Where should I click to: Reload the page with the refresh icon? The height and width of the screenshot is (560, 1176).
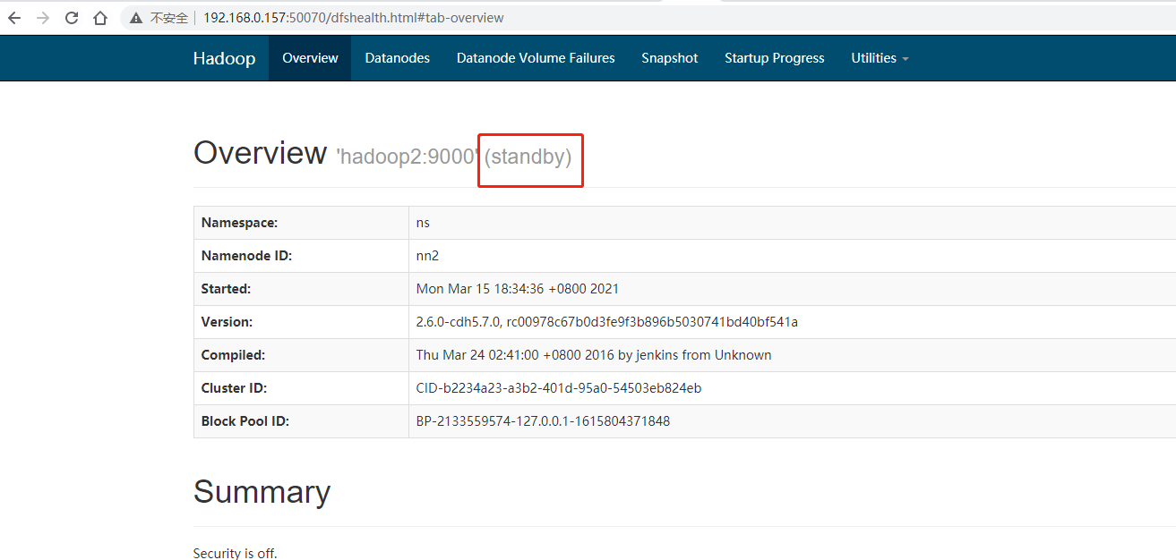(x=72, y=18)
